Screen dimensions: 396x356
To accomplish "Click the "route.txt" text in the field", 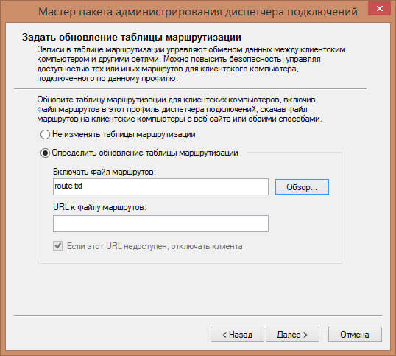I will pos(68,186).
